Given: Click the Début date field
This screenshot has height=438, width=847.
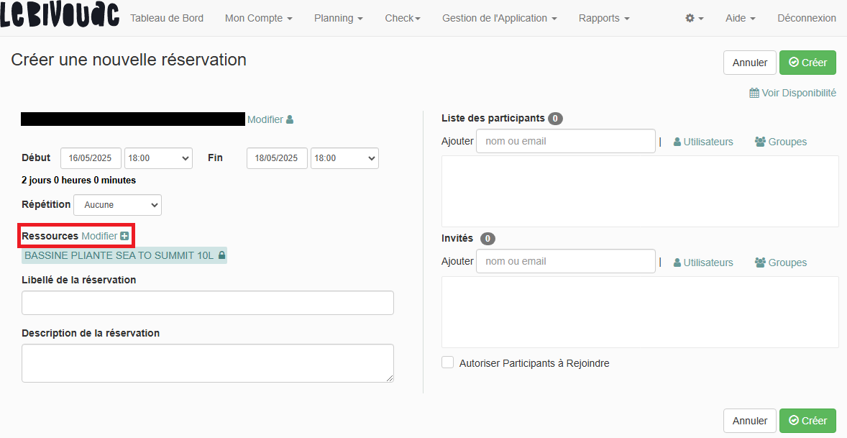Looking at the screenshot, I should pyautogui.click(x=91, y=158).
